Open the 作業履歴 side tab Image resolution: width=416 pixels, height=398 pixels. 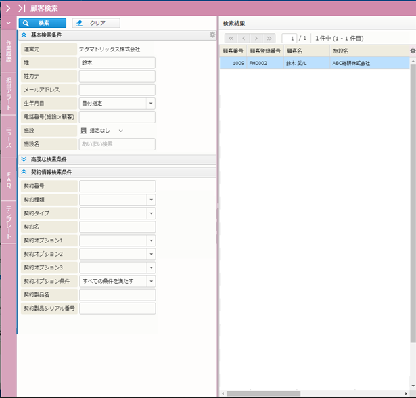pos(8,51)
